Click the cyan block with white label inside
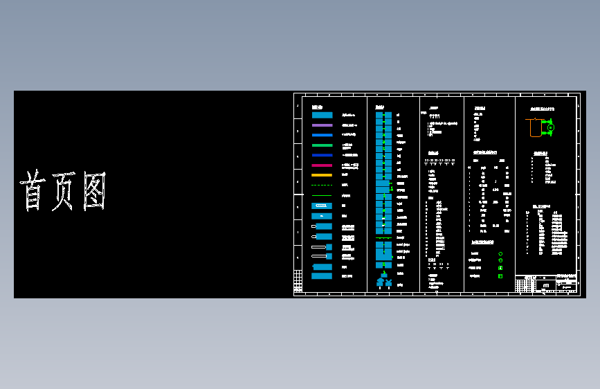The width and height of the screenshot is (600, 389). coord(321,206)
